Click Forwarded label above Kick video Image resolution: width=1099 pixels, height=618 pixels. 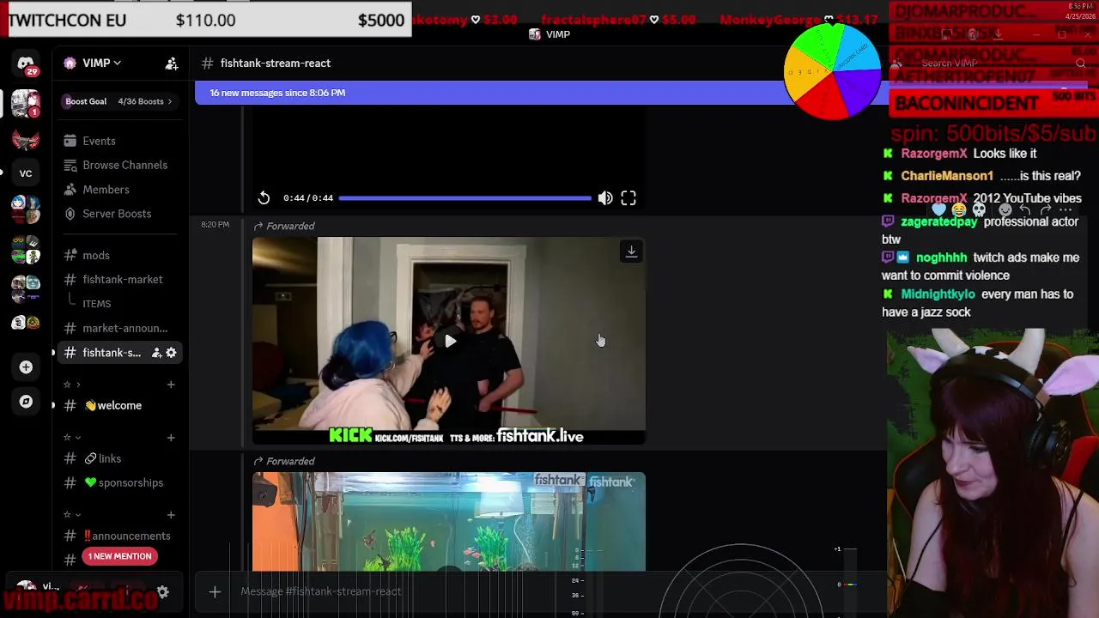click(x=290, y=226)
